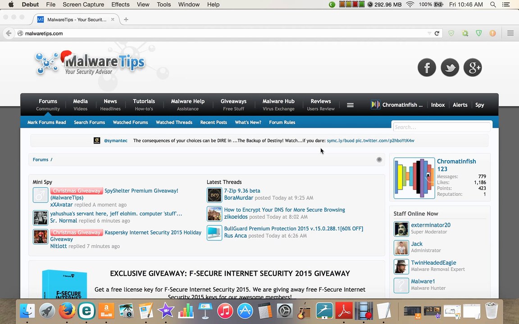
Task: Click the forum Search input field
Action: click(442, 127)
